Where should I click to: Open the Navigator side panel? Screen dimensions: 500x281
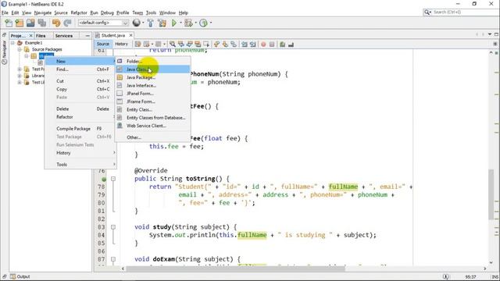click(5, 52)
